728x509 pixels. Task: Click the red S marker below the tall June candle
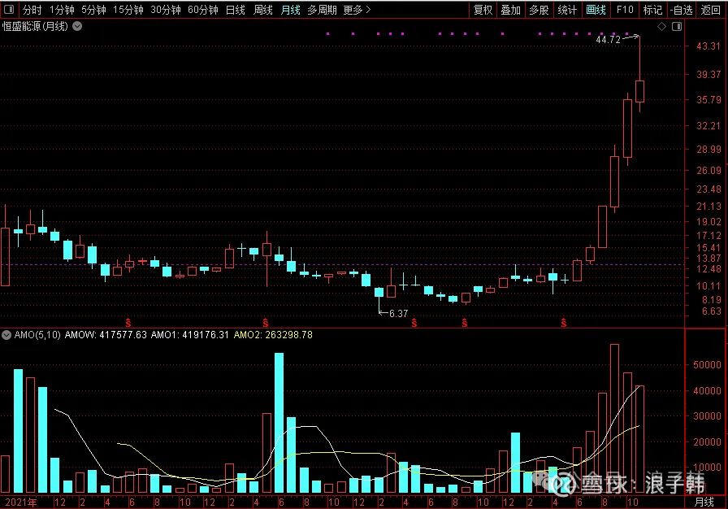266,323
